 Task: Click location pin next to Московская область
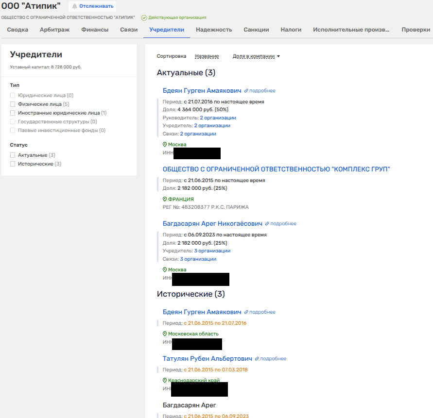(x=165, y=334)
